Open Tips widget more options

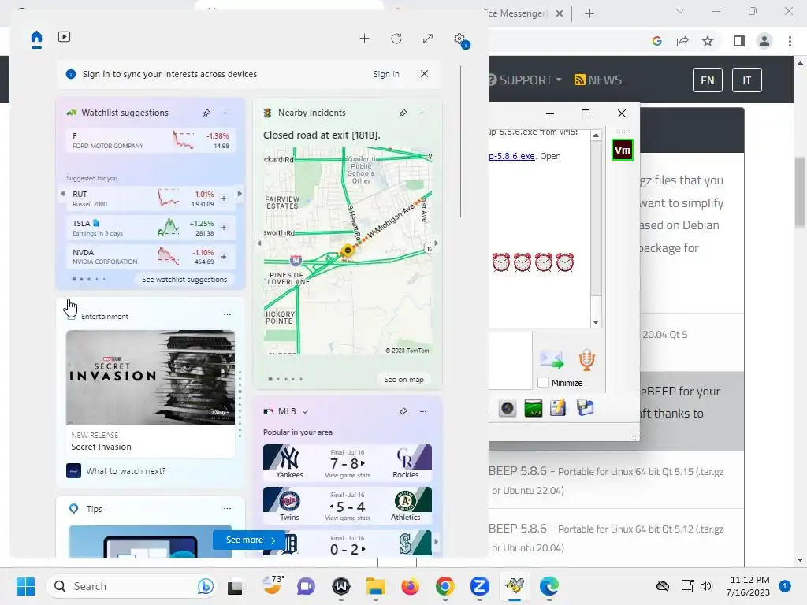[x=228, y=508]
